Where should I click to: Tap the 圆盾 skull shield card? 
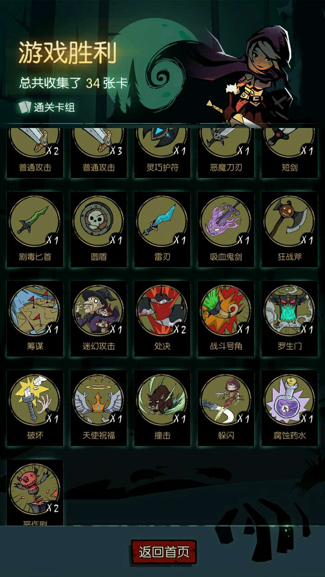(x=99, y=230)
